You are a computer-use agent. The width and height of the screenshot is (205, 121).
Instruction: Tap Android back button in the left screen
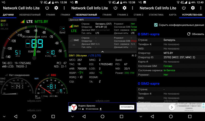(x=16, y=116)
